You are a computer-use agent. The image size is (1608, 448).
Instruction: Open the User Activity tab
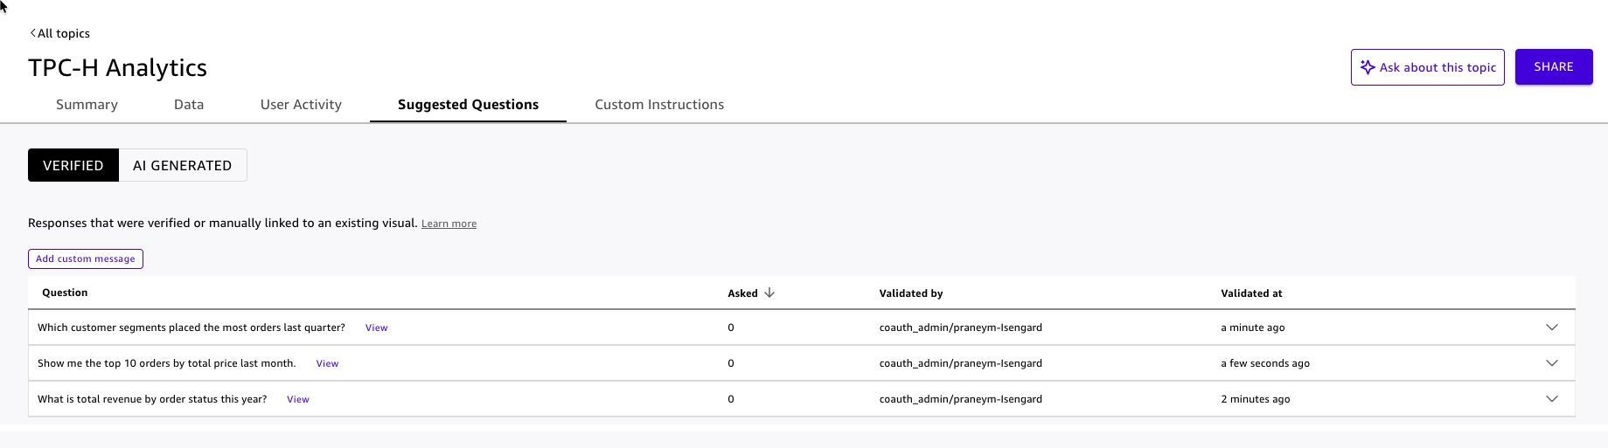[x=301, y=105]
